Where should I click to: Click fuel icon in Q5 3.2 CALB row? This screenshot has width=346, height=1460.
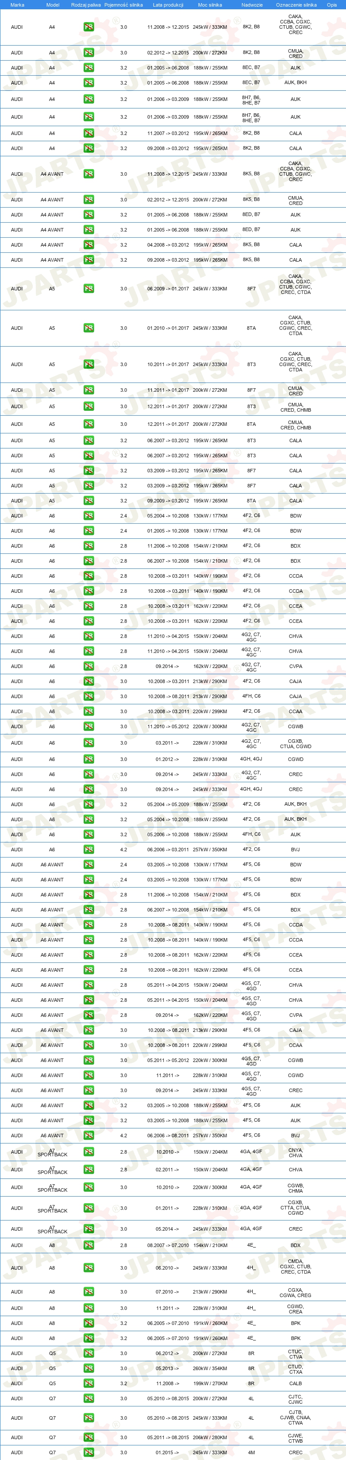88,1383
